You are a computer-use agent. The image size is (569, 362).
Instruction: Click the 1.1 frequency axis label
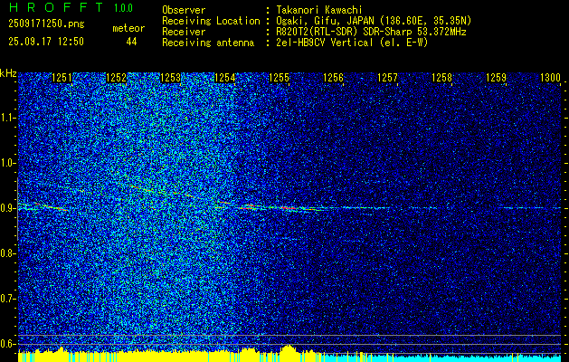tap(7, 118)
